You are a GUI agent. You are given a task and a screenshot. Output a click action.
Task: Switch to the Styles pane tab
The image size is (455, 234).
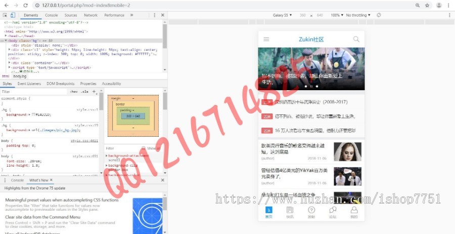7,84
